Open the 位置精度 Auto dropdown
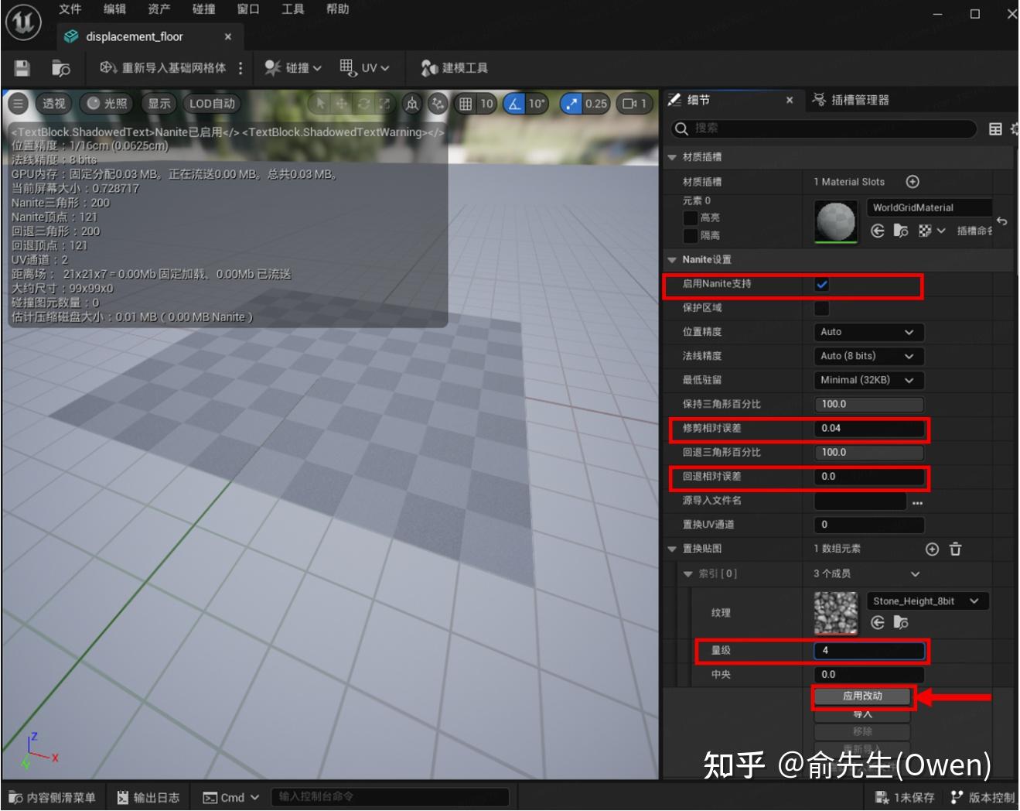The width and height of the screenshot is (1020, 811). (868, 332)
